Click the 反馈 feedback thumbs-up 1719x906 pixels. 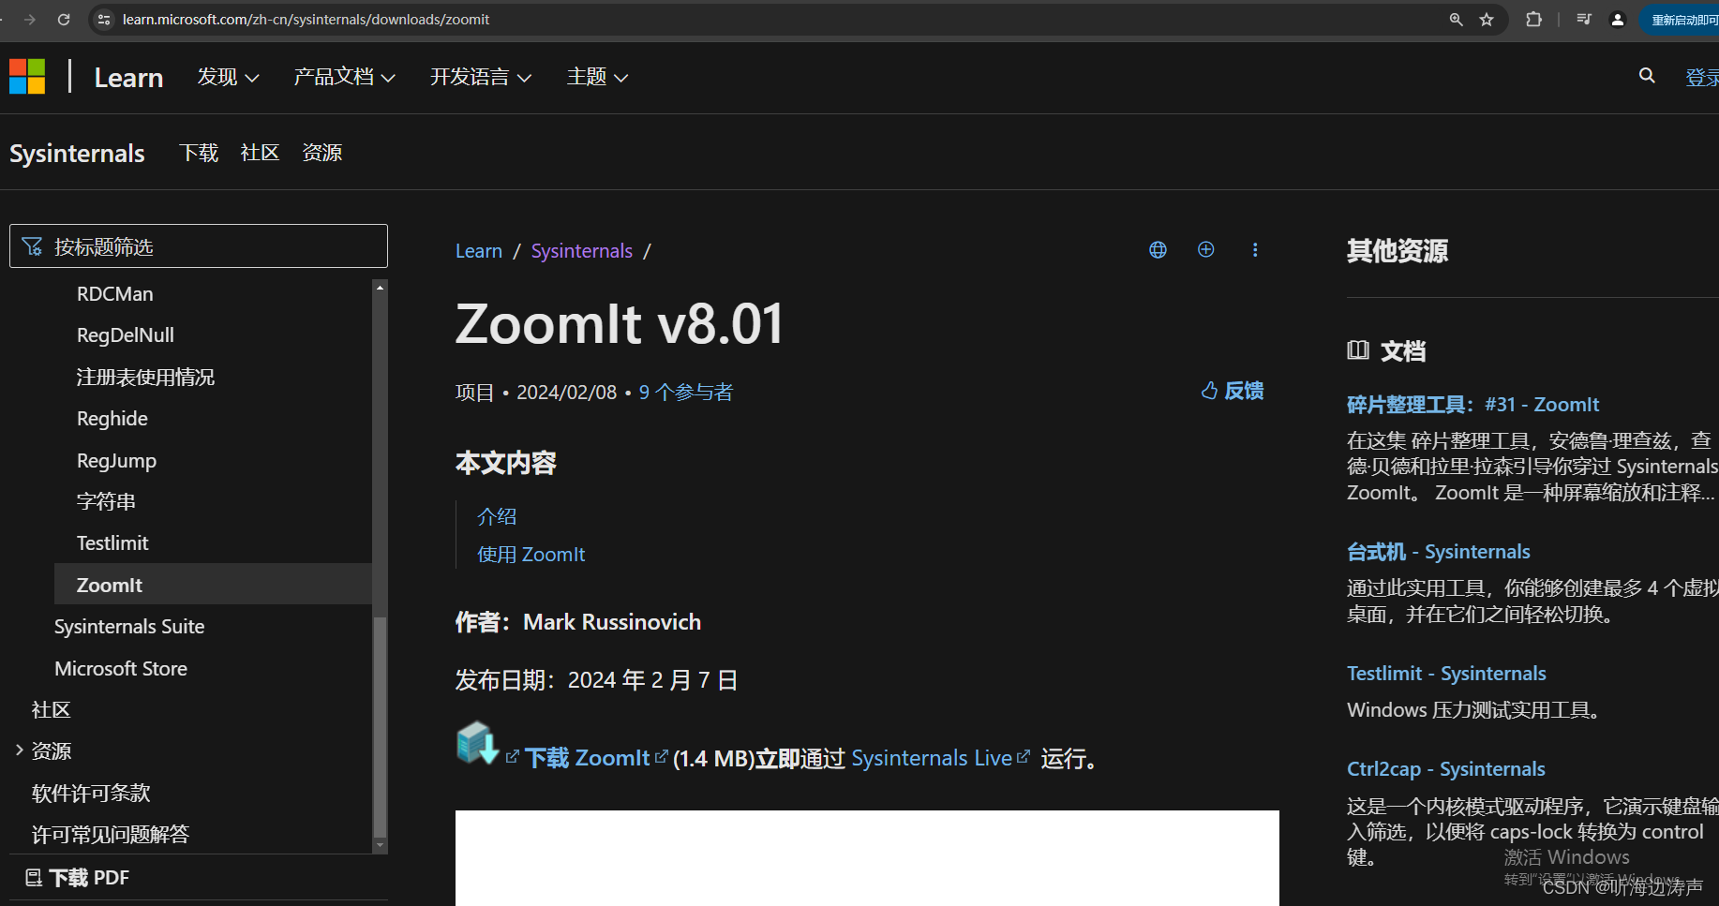[x=1209, y=391]
